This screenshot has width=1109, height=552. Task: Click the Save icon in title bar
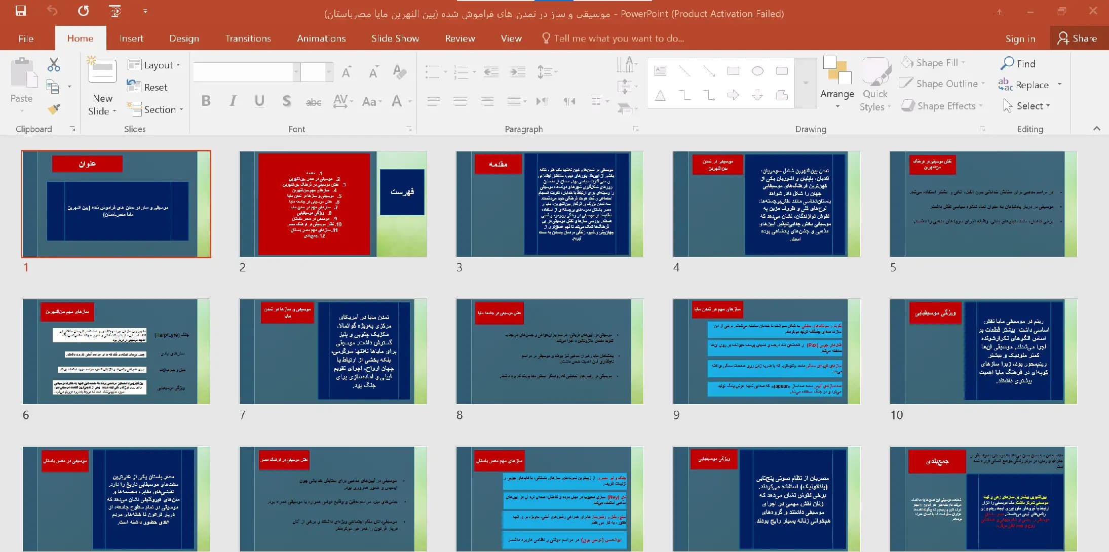tap(21, 11)
